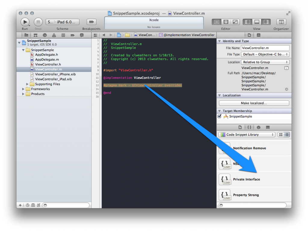Switch to the Assistant editor
This screenshot has height=231, width=308.
[x=226, y=22]
